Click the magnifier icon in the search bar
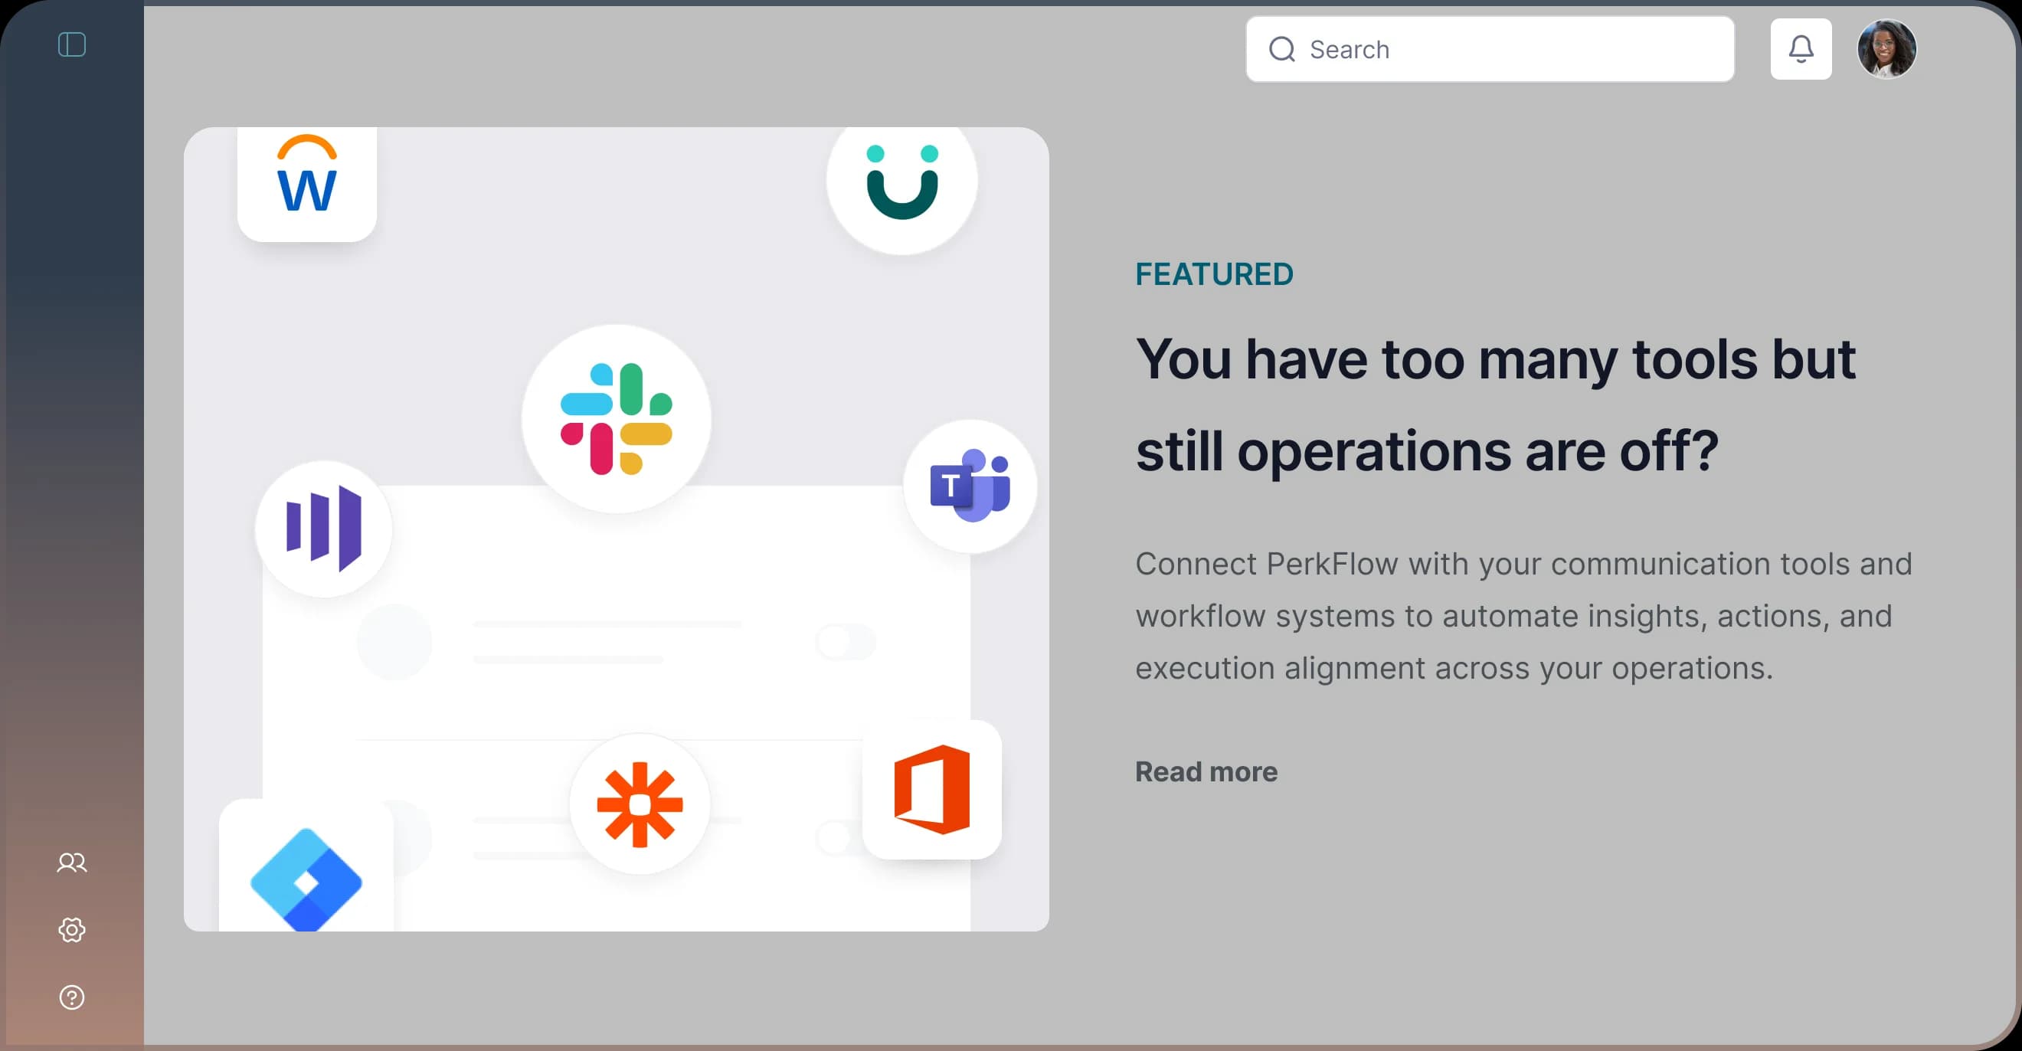The height and width of the screenshot is (1051, 2022). pos(1283,49)
